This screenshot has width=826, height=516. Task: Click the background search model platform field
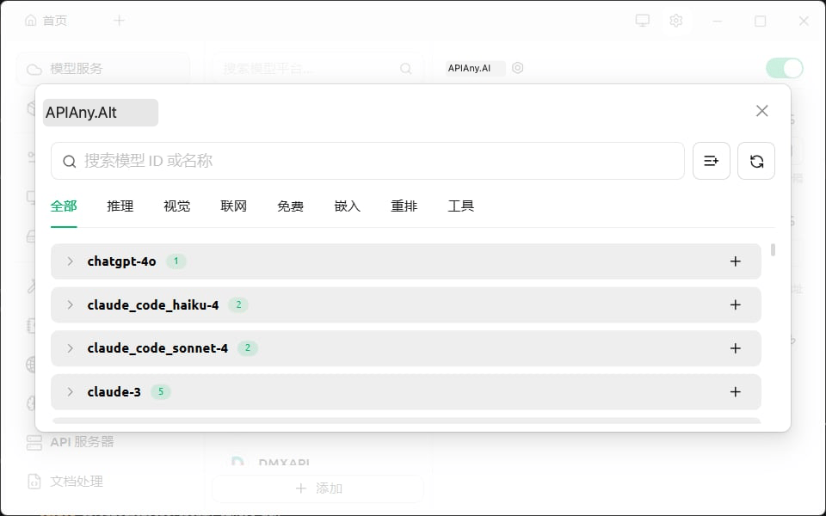pos(317,69)
